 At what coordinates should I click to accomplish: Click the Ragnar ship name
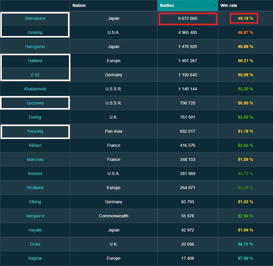click(x=35, y=258)
